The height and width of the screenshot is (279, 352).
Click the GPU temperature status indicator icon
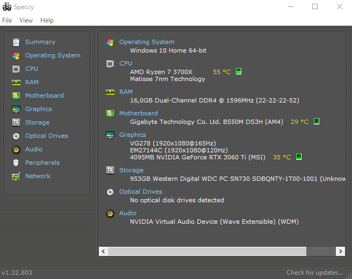tap(299, 157)
